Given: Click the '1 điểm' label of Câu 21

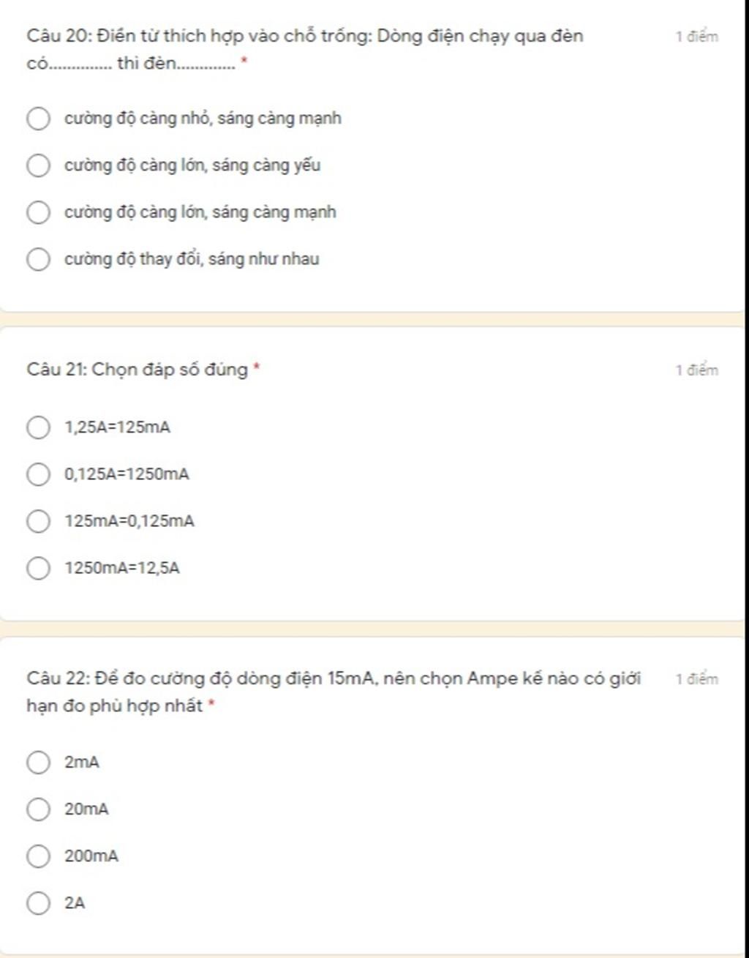Looking at the screenshot, I should point(697,370).
